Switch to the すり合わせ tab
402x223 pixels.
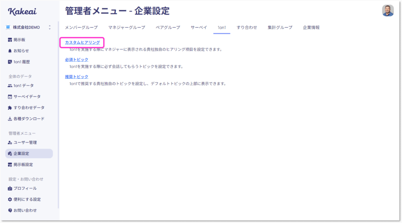click(247, 27)
